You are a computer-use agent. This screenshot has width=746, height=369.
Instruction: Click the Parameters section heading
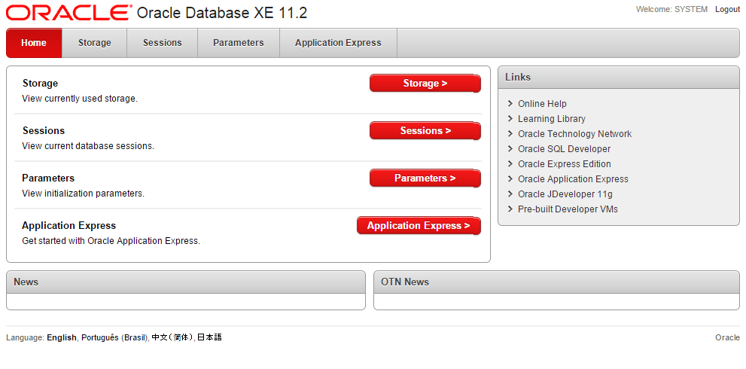click(48, 178)
